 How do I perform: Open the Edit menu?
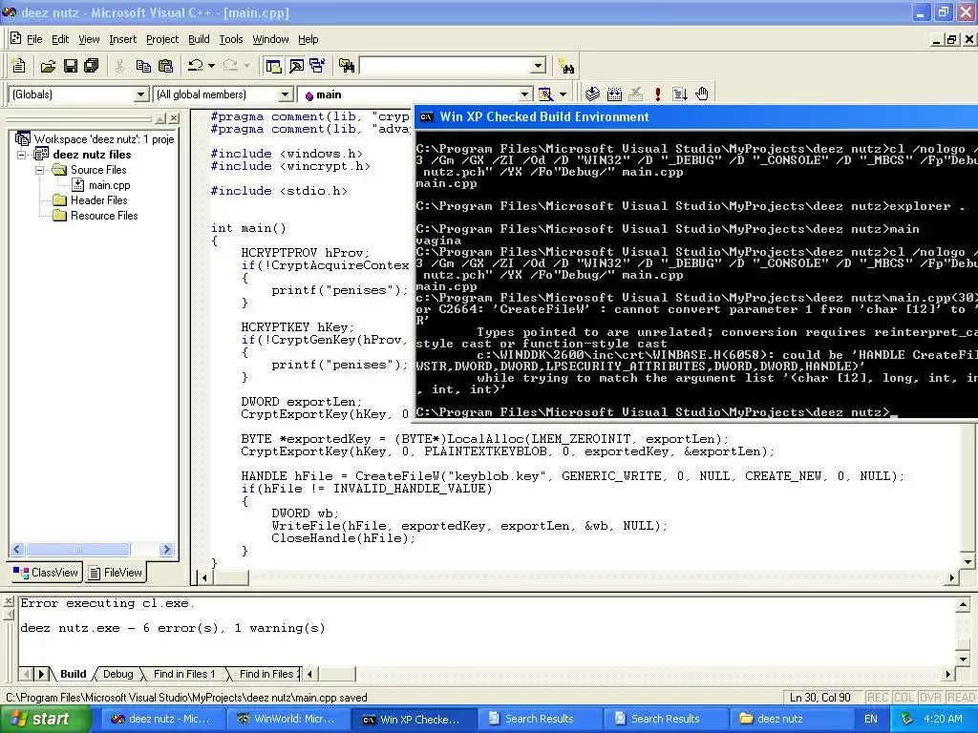60,39
